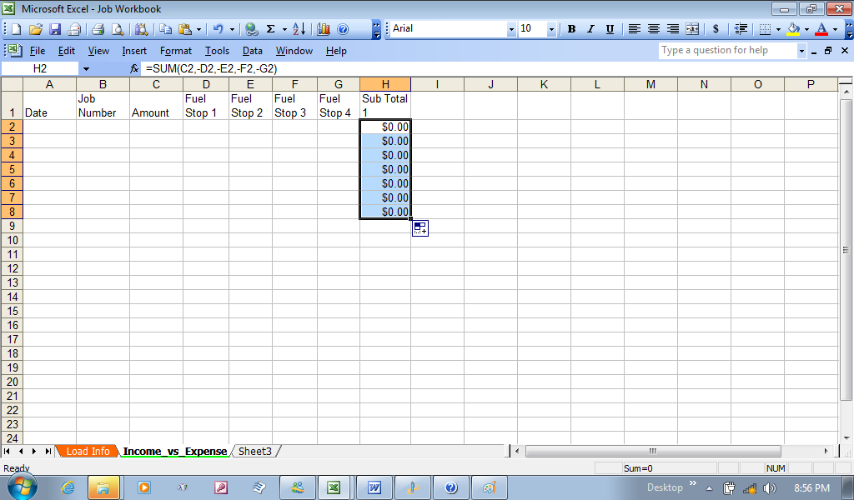Click the Merge and Center icon

point(692,29)
